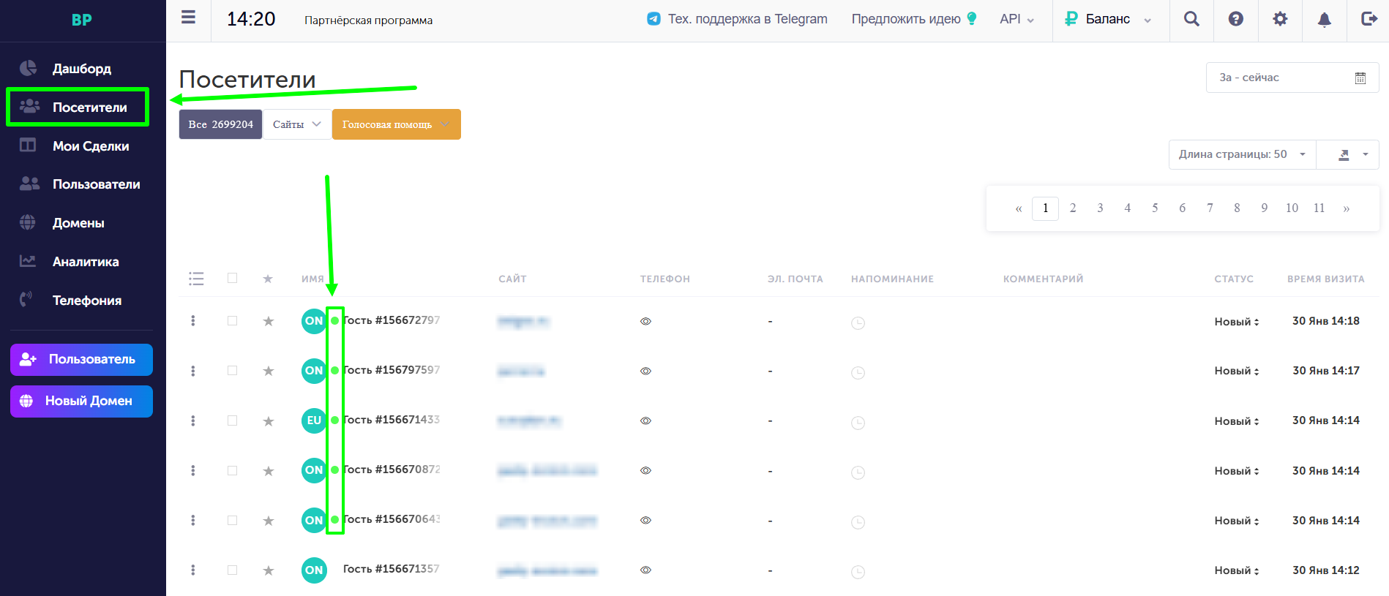1389x596 pixels.
Task: Click the purple Пользователь button
Action: [81, 359]
